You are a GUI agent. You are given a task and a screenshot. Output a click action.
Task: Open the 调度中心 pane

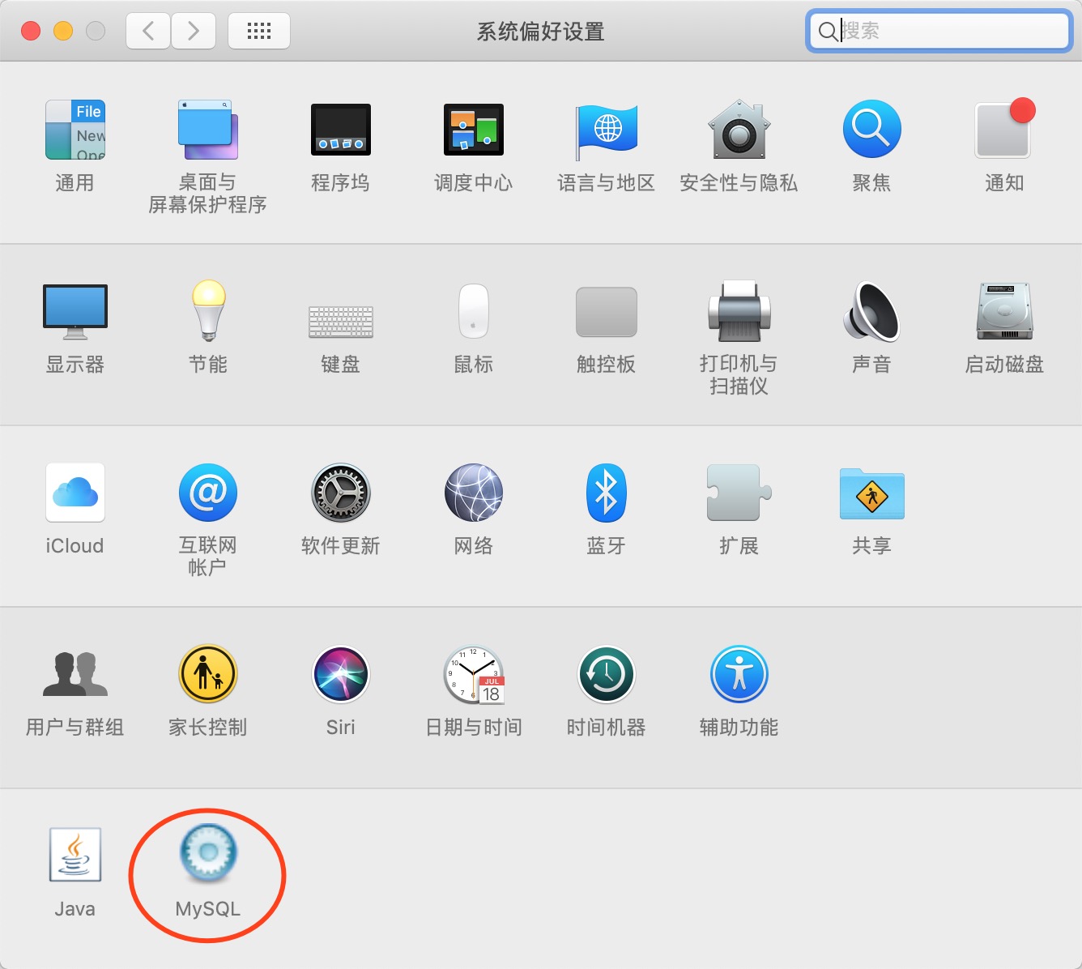(472, 130)
